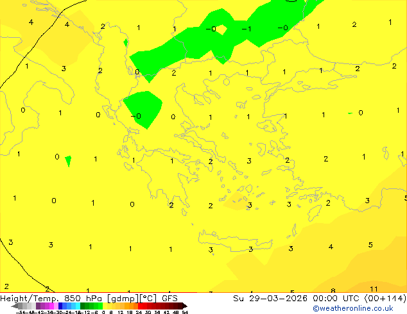Click the GFS model label

pos(169,298)
